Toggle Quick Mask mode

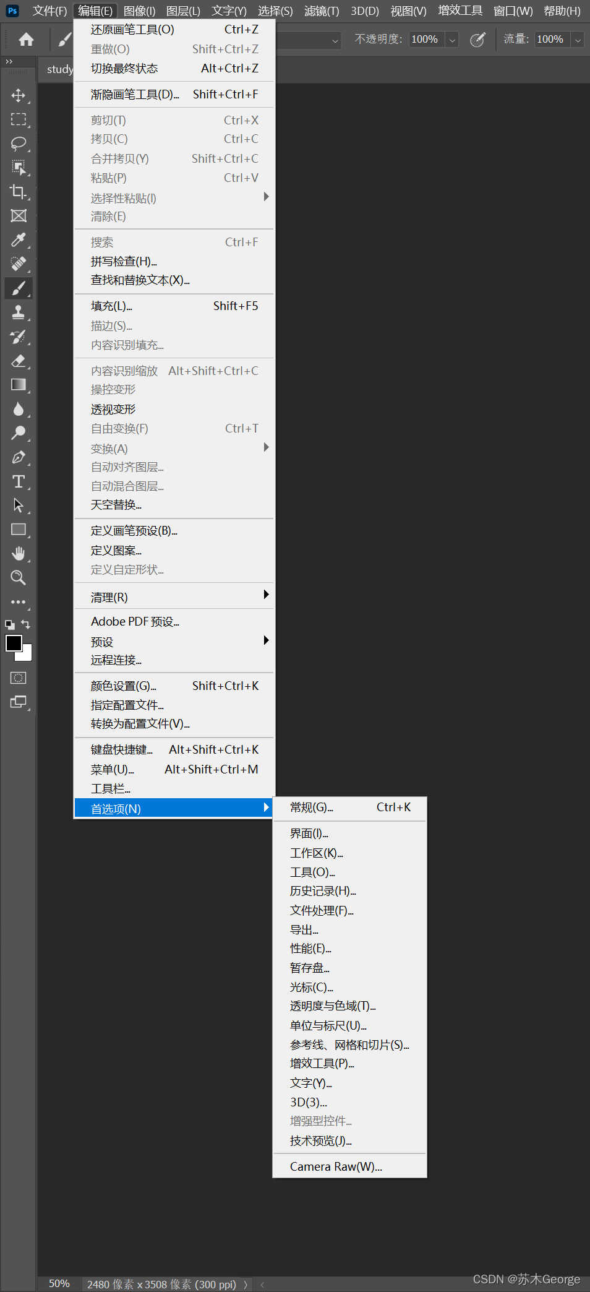pyautogui.click(x=19, y=678)
